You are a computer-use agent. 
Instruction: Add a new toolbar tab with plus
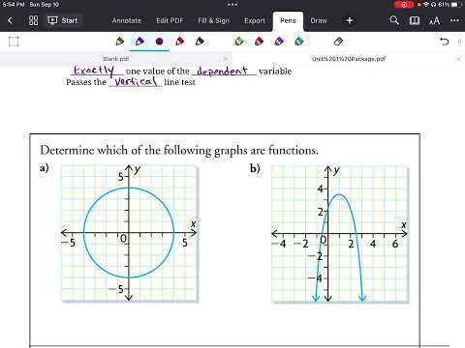(350, 20)
